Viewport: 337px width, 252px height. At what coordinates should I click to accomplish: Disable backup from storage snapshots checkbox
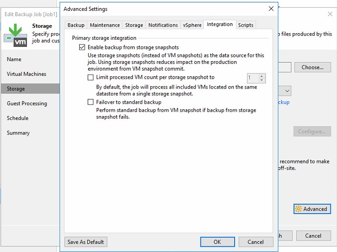(x=82, y=47)
